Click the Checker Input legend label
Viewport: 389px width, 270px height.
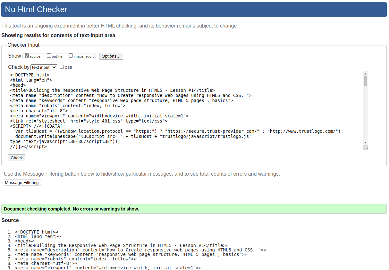click(x=23, y=45)
